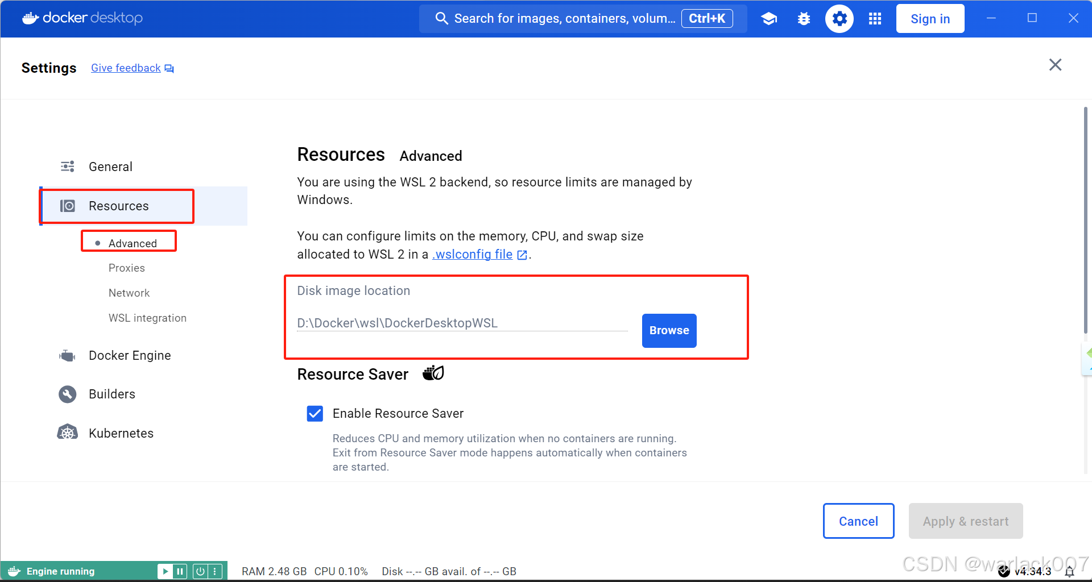Maximize the Docker Desktop window
The image size is (1092, 582).
coord(1032,18)
